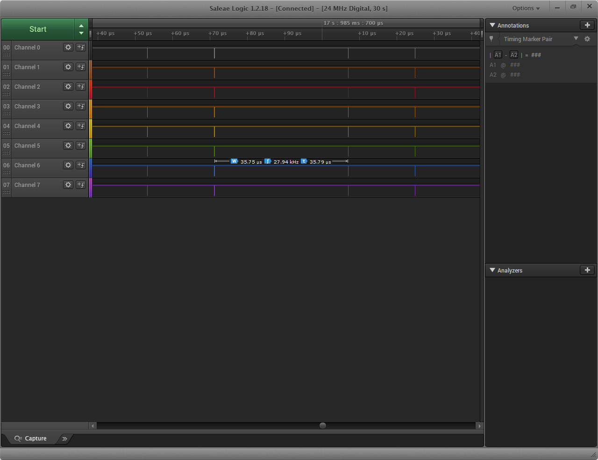Collapse the Analyzers panel
The image size is (598, 460).
point(492,270)
